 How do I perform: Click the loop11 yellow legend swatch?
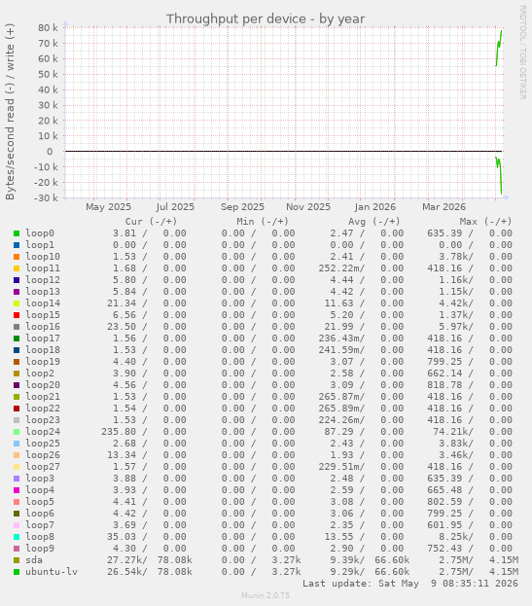(17, 268)
